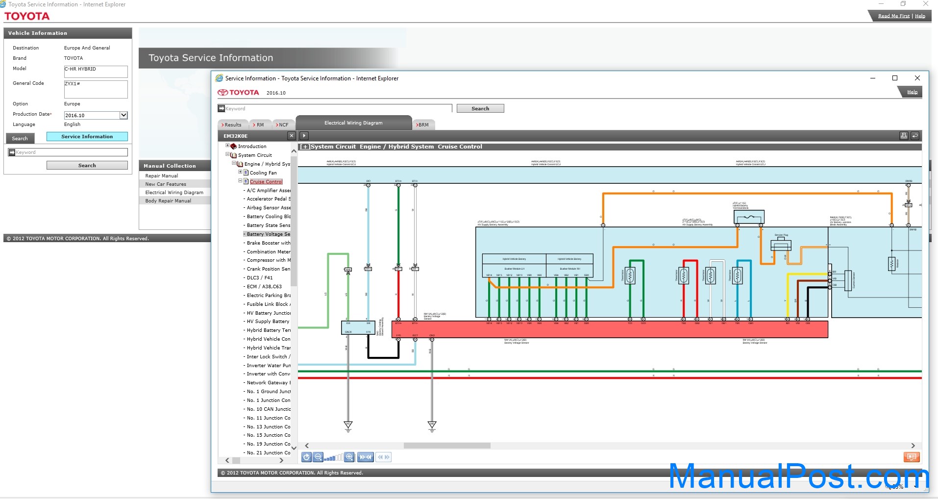Select the Electrical Wiring Diagram tab
The image size is (938, 499).
[353, 123]
